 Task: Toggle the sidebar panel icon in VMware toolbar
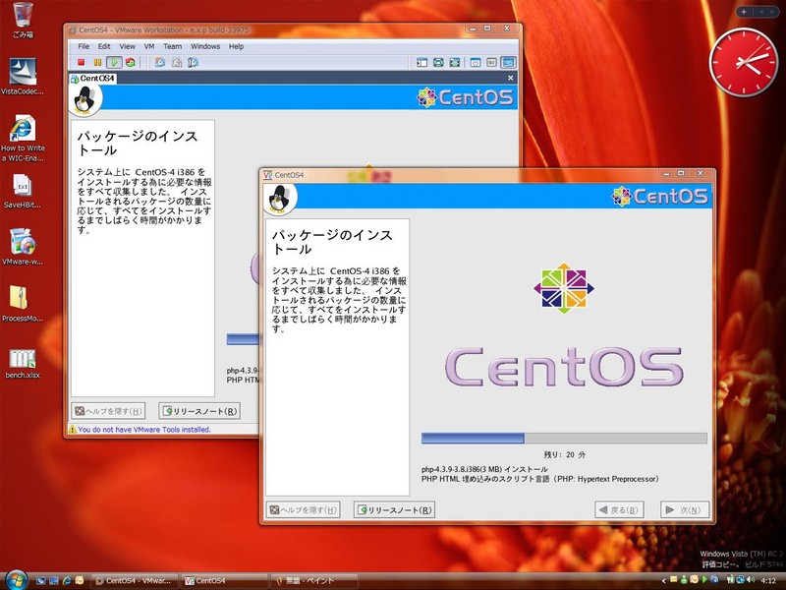coord(422,62)
